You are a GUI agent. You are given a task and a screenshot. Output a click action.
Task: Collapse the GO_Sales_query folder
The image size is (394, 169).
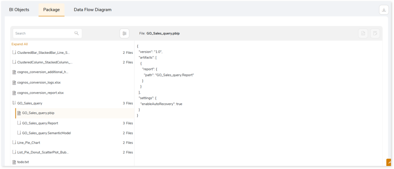[14, 103]
